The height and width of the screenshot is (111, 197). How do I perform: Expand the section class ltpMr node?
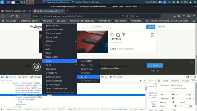click(15, 86)
